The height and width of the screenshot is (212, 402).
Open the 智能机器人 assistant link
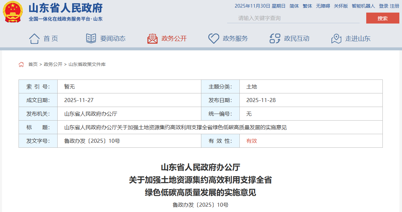coord(363,6)
